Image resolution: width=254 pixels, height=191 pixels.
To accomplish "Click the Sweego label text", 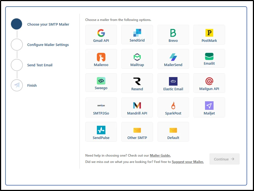I will coord(101,88).
